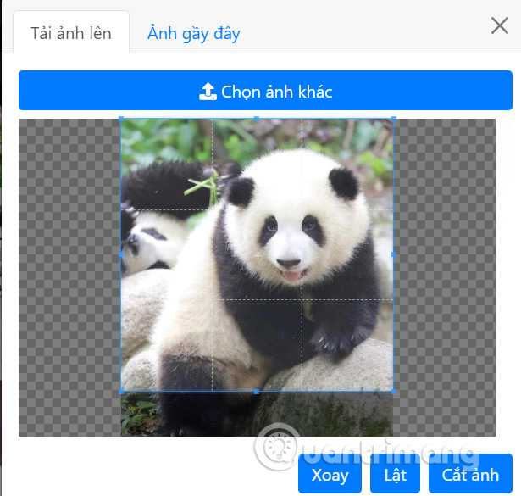Click the left-middle crop edge handle

point(121,254)
